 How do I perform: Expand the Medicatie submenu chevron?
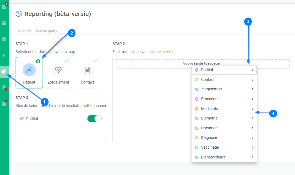(252, 109)
